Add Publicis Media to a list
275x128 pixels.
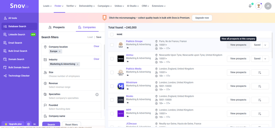click(x=260, y=72)
